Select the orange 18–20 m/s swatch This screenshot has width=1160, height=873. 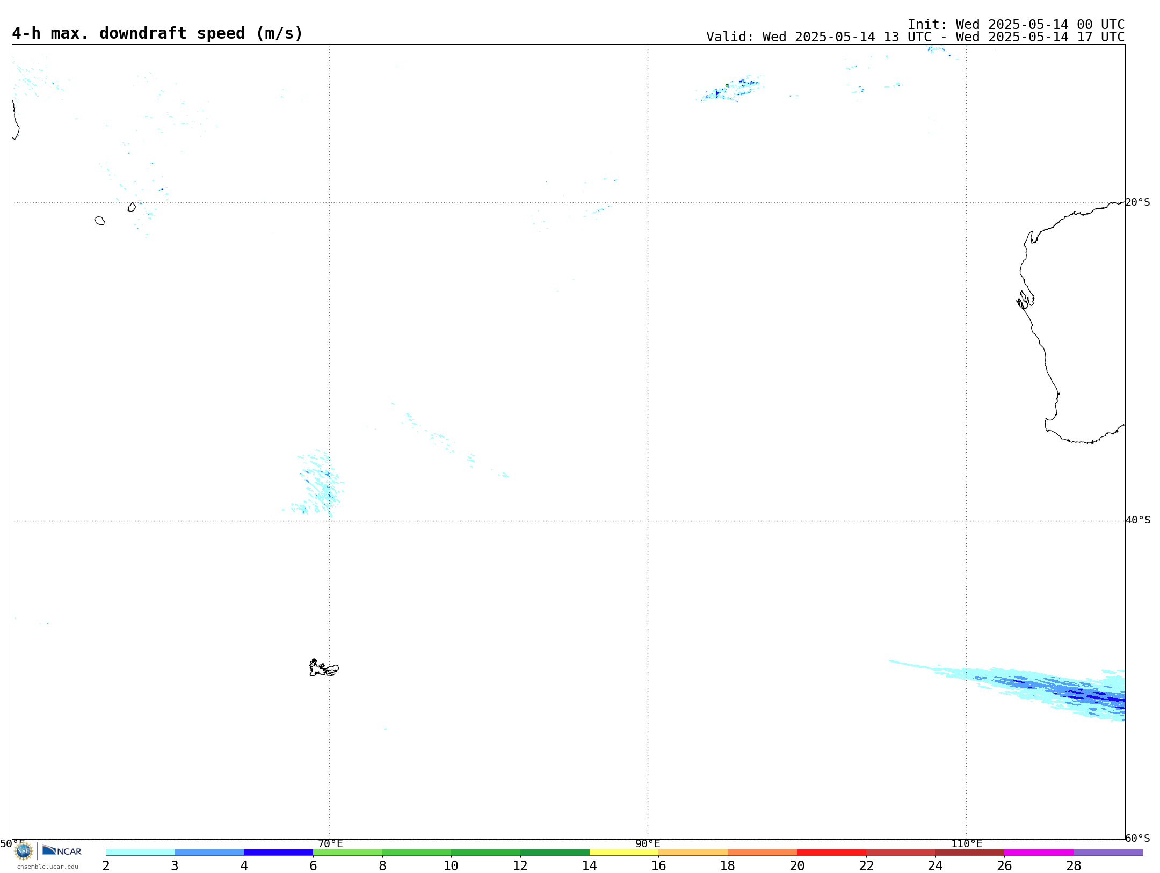click(x=762, y=853)
